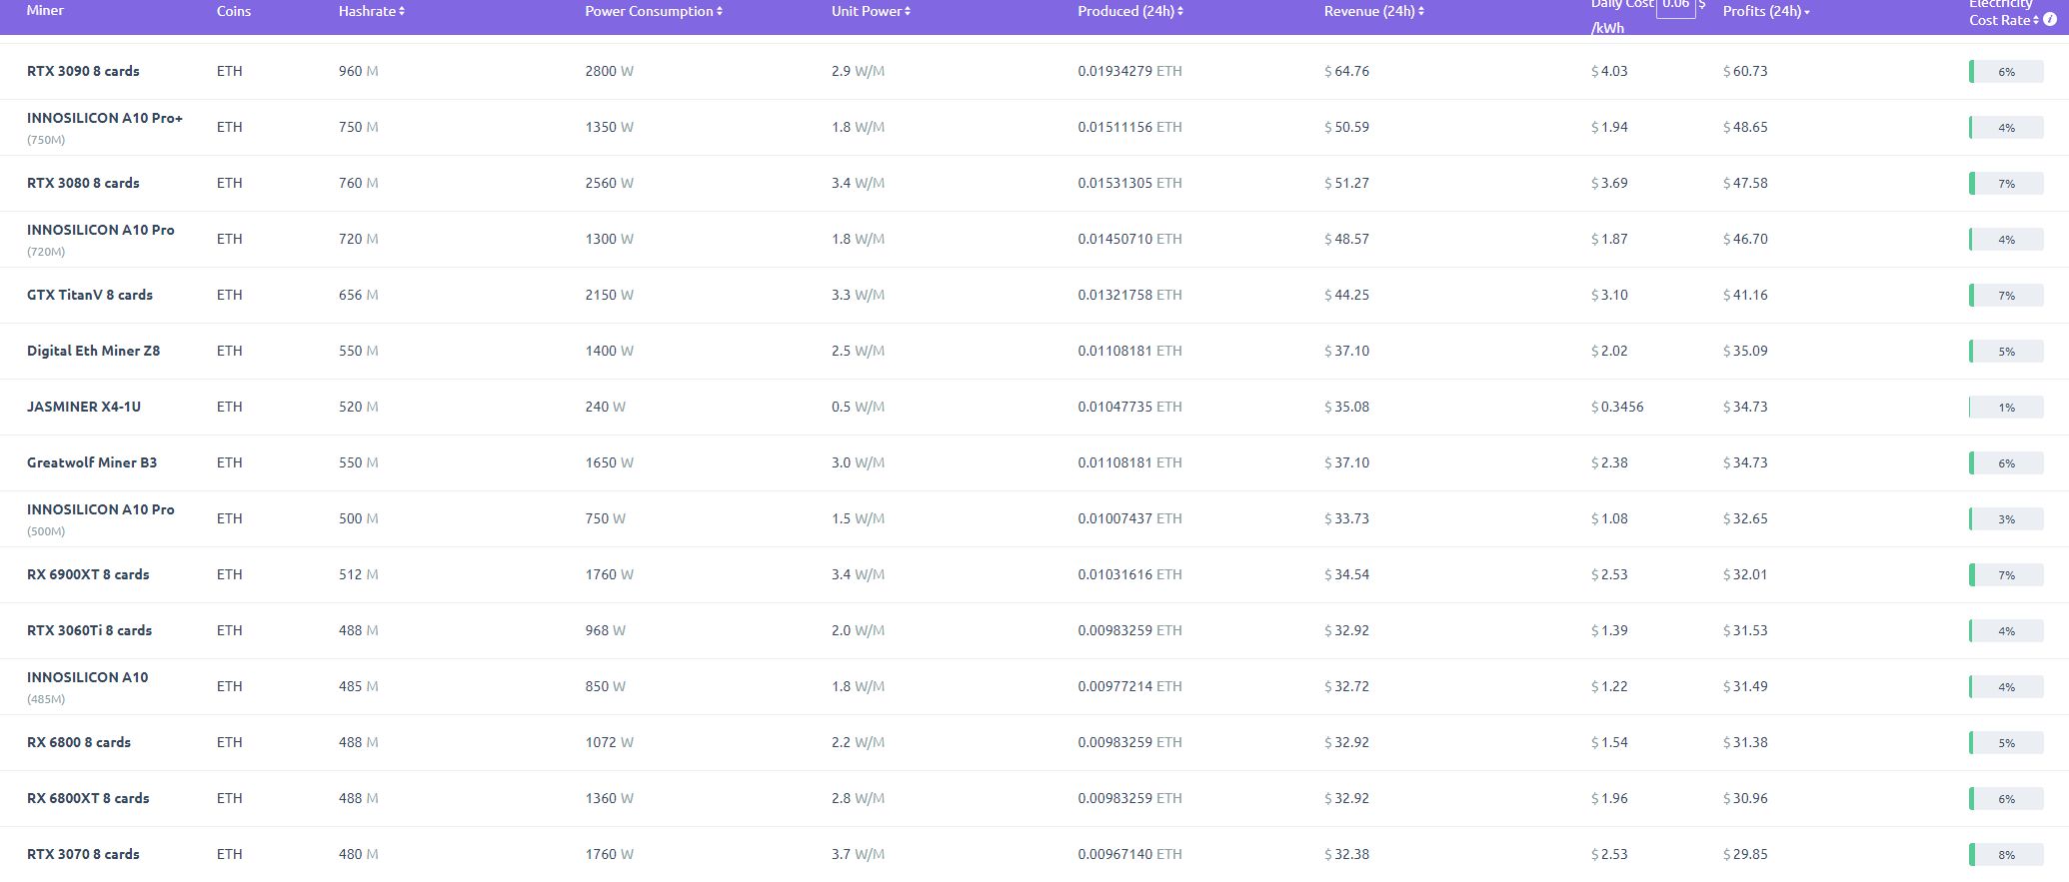The width and height of the screenshot is (2069, 882).
Task: Click JASMINER unit power 0.5 W/M
Action: point(858,407)
